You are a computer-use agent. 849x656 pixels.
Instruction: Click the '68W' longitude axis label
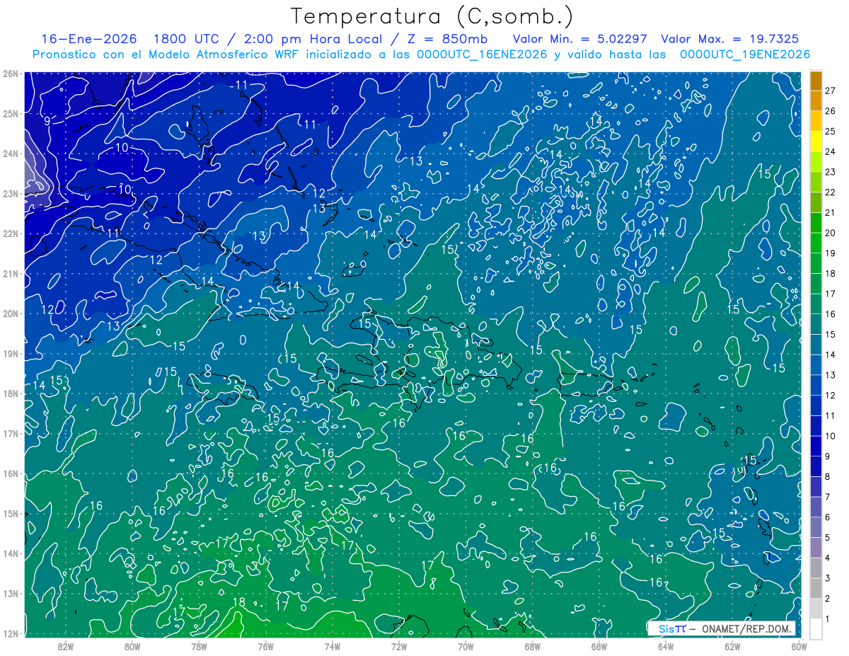coord(532,646)
